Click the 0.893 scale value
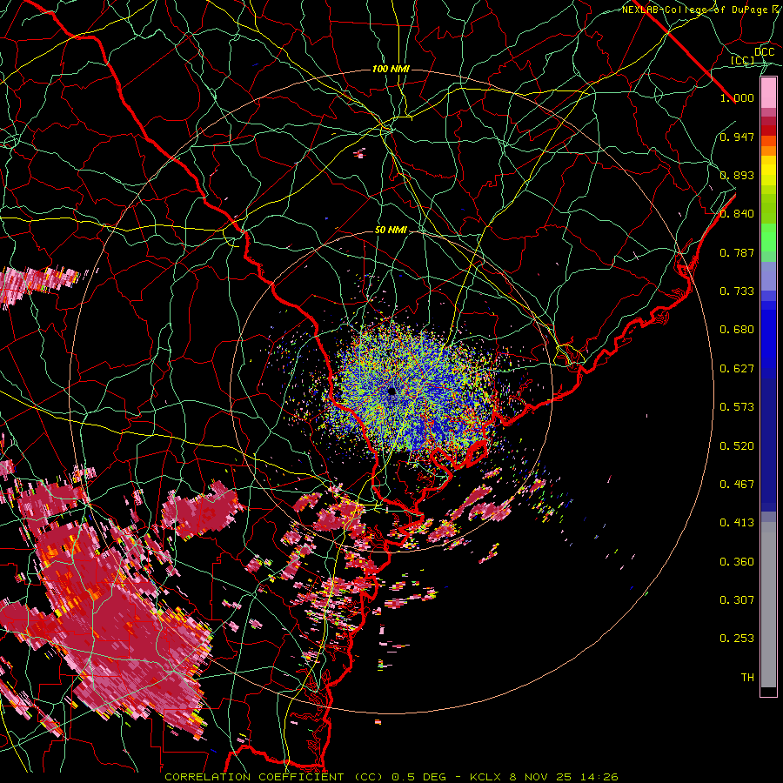The height and width of the screenshot is (783, 783). point(737,175)
